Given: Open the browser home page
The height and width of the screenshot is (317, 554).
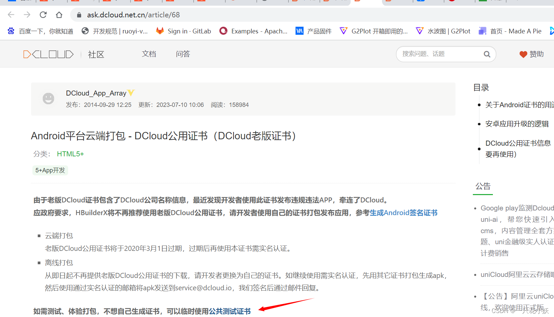Looking at the screenshot, I should (59, 15).
